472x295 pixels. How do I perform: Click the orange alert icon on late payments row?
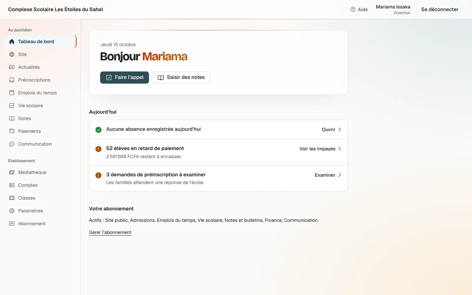(x=98, y=149)
